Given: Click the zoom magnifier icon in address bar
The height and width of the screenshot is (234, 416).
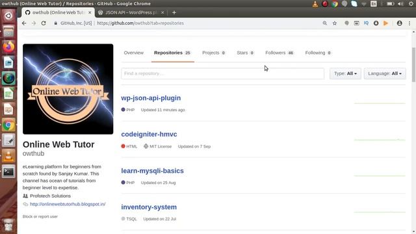Looking at the screenshot, I should tap(325, 23).
